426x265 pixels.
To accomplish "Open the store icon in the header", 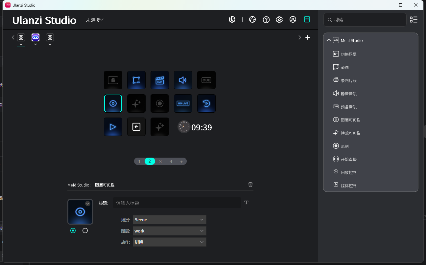I will tap(307, 20).
